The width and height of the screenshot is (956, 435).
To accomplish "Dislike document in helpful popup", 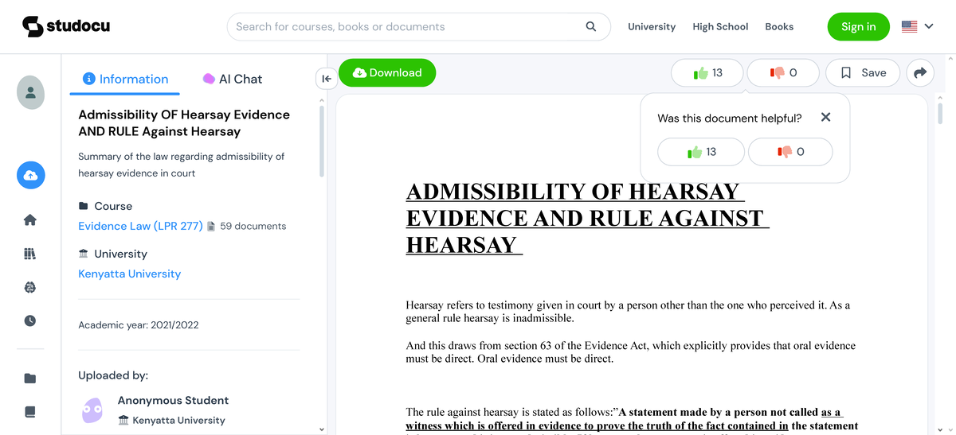I will (x=790, y=151).
